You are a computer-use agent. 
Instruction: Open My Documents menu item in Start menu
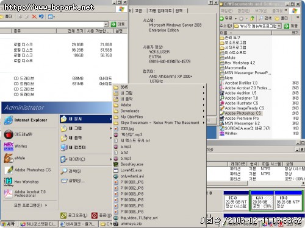pos(86,119)
